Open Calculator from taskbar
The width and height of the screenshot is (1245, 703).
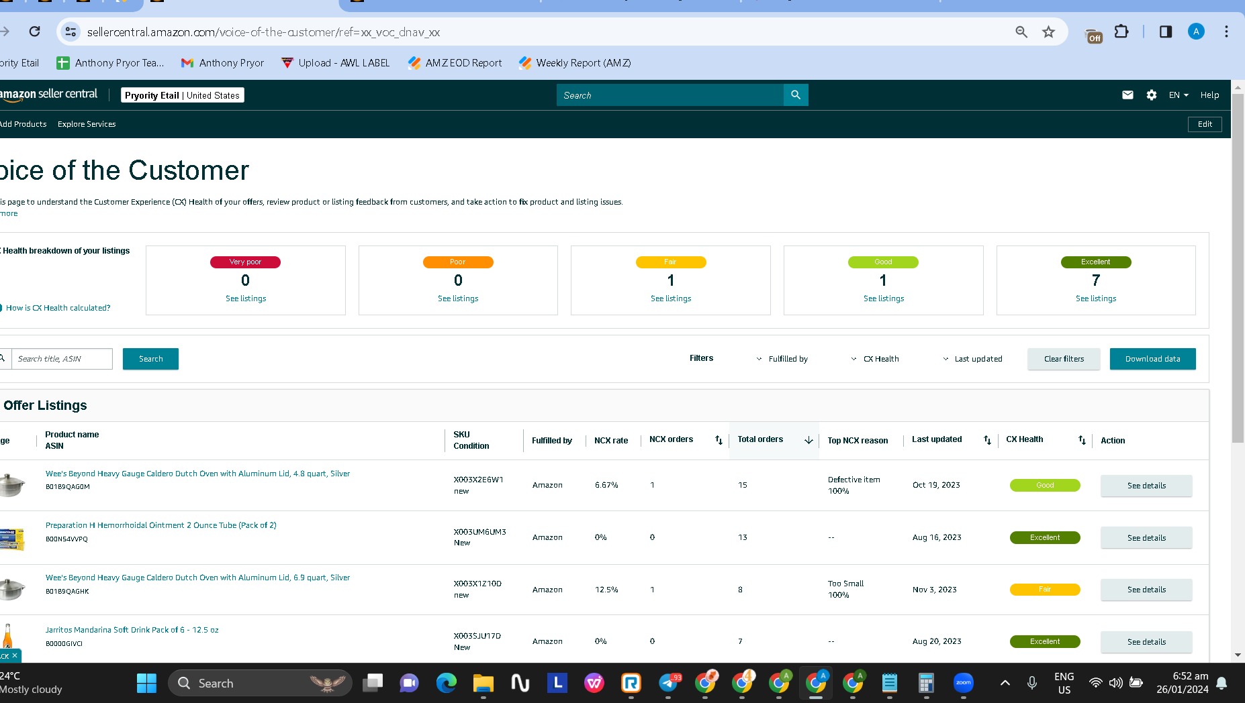pos(927,684)
